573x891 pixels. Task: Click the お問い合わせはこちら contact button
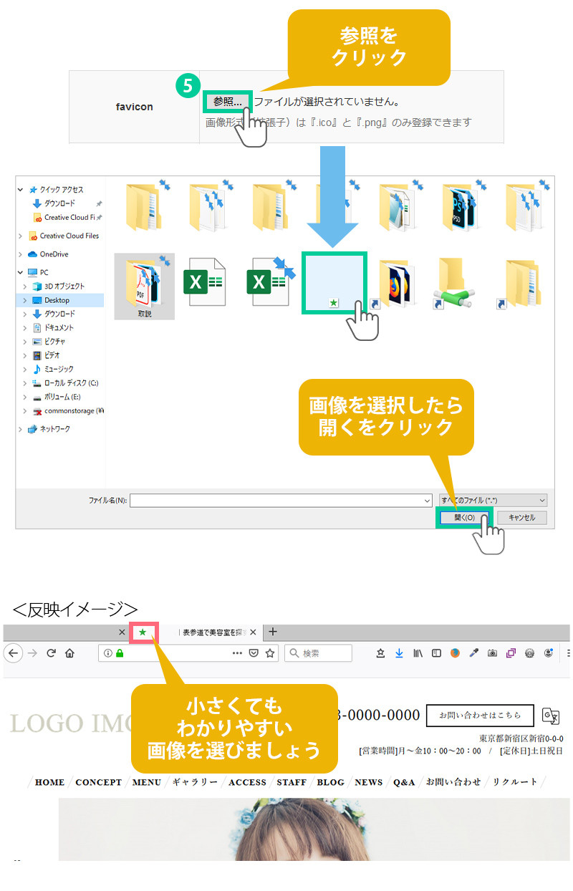(x=480, y=716)
